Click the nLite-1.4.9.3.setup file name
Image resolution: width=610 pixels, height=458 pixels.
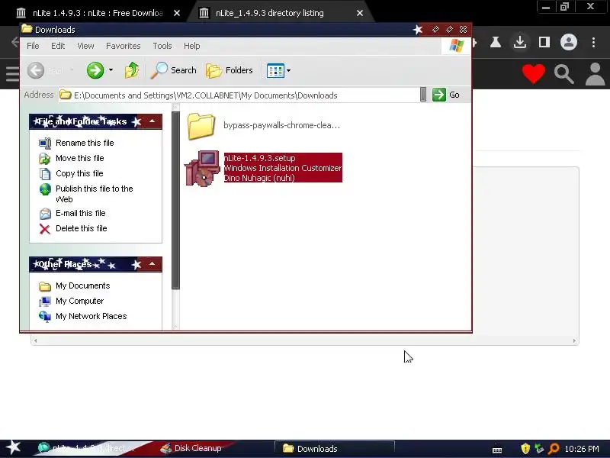pyautogui.click(x=260, y=158)
